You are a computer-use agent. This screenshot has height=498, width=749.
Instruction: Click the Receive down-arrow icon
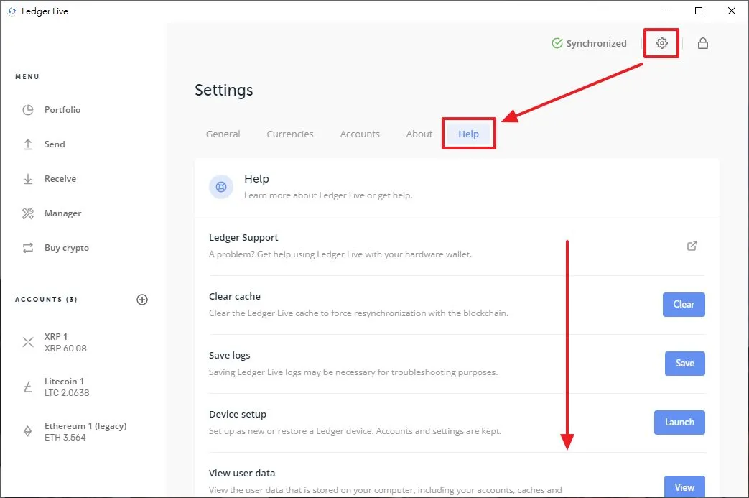28,179
